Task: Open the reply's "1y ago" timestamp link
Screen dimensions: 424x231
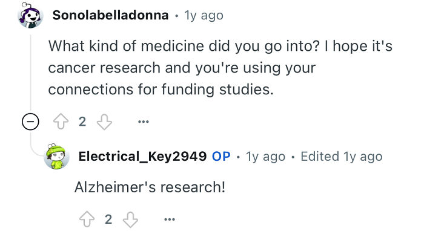Action: pos(265,157)
